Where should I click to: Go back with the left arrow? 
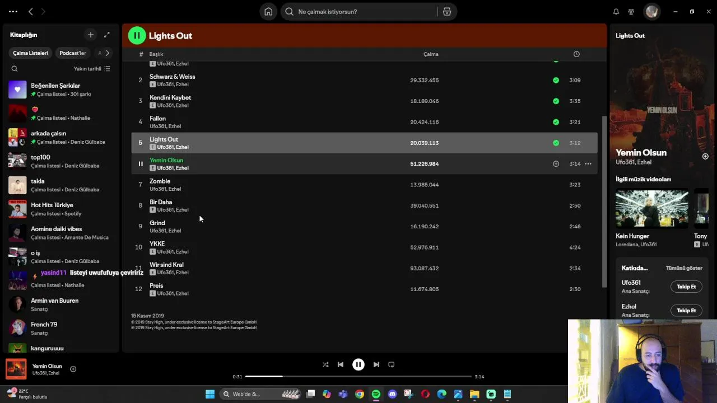31,12
